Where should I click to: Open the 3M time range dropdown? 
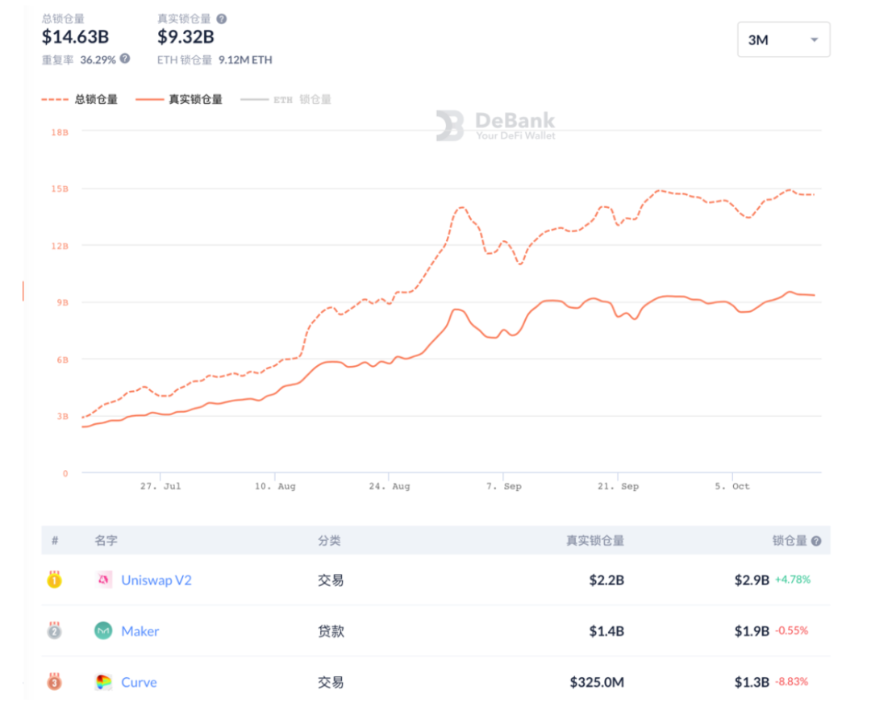click(x=783, y=39)
